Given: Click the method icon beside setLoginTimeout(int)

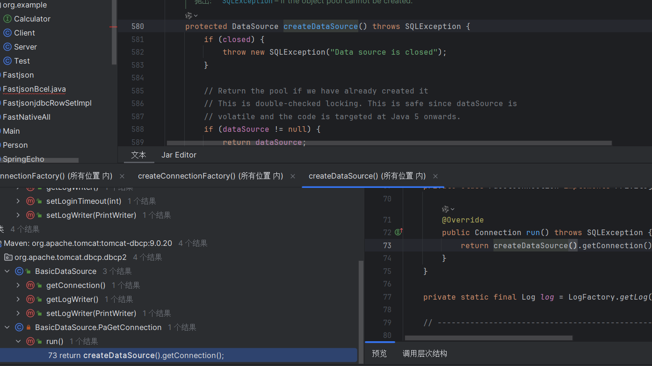Looking at the screenshot, I should pos(30,201).
